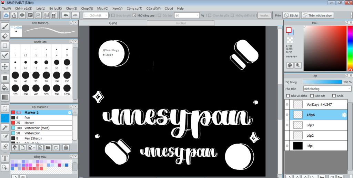Select the Select Eraser tool
This screenshot has height=178, width=353.
(5, 147)
